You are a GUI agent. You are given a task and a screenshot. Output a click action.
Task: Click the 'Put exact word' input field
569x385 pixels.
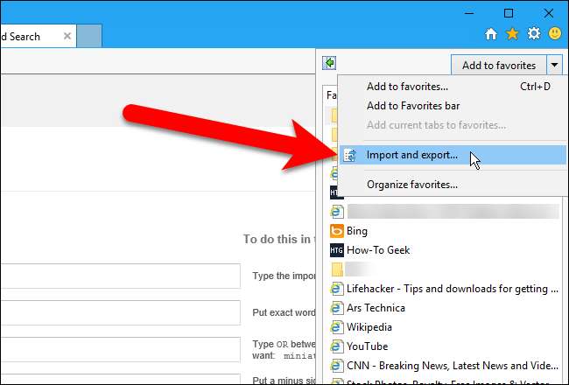(x=120, y=312)
